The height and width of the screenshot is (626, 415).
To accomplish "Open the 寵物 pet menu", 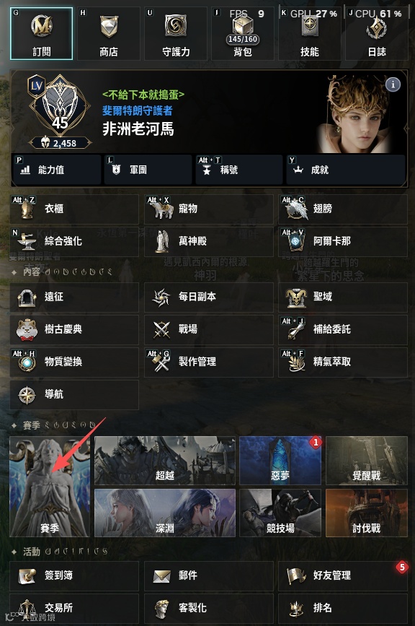I will click(209, 209).
